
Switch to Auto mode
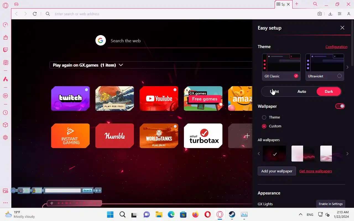302,91
